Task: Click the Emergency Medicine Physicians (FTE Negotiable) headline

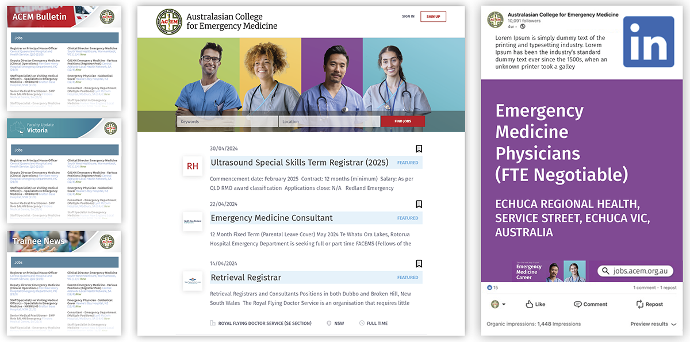Action: pos(561,143)
